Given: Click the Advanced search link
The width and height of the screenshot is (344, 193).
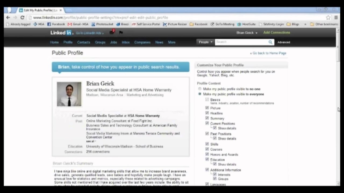Looking at the screenshot, I should 284,42.
